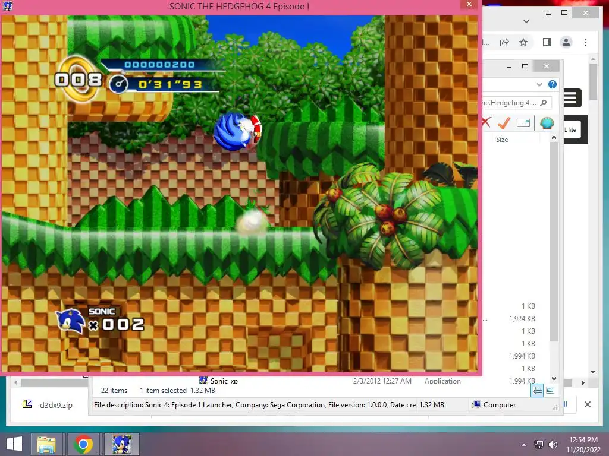Click the search magnifier in Explorer search box
The width and height of the screenshot is (609, 456).
coord(544,103)
